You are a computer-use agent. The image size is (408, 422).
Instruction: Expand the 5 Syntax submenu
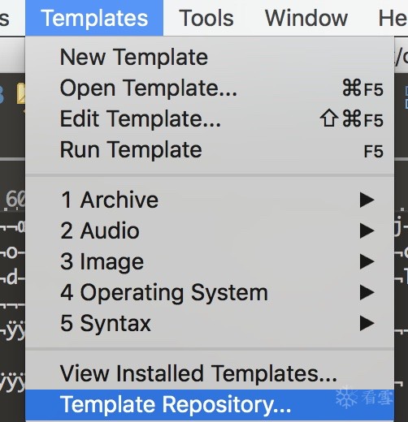pos(210,323)
